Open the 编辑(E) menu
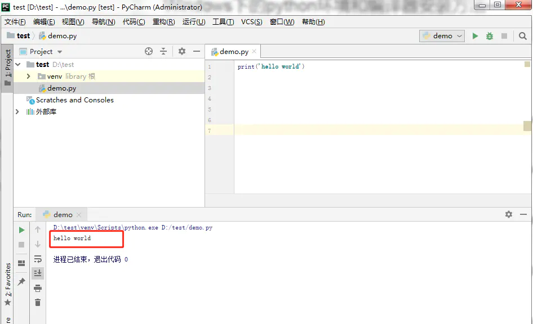 [44, 22]
